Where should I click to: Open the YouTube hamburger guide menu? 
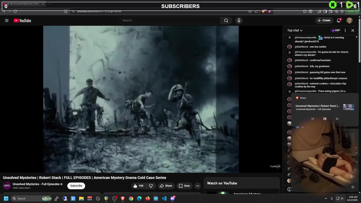pyautogui.click(x=7, y=20)
